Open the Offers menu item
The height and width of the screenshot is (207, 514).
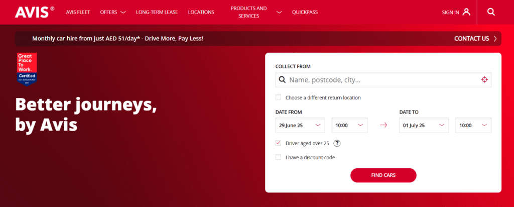pyautogui.click(x=108, y=12)
